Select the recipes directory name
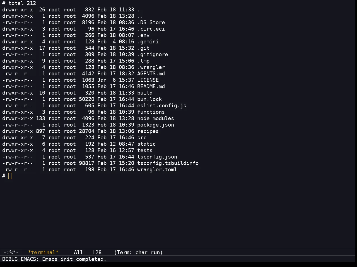This screenshot has width=357, height=267. point(148,131)
